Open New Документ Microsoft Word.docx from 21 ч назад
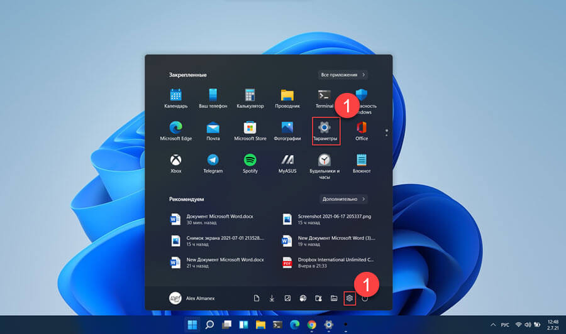The image size is (566, 334). 217,262
